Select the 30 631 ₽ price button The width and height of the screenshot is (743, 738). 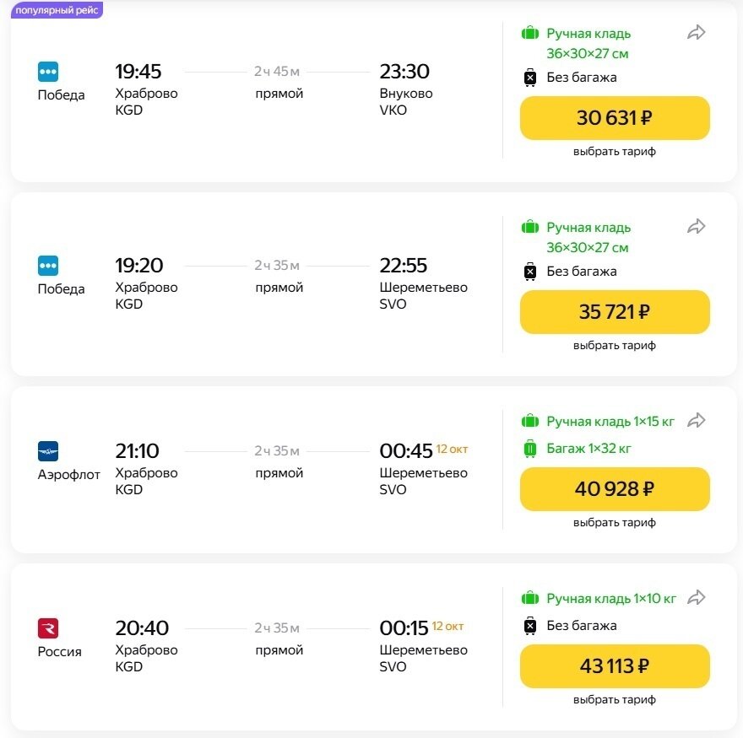[x=615, y=118]
